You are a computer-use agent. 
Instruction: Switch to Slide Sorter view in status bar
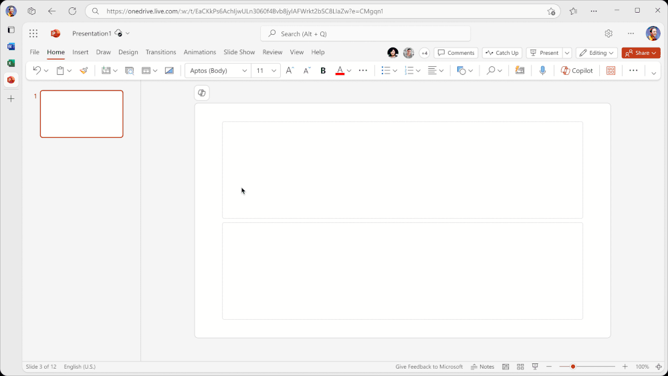(520, 367)
